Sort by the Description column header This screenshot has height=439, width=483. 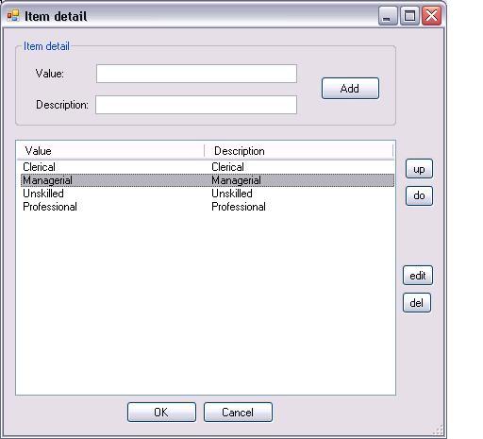point(299,151)
